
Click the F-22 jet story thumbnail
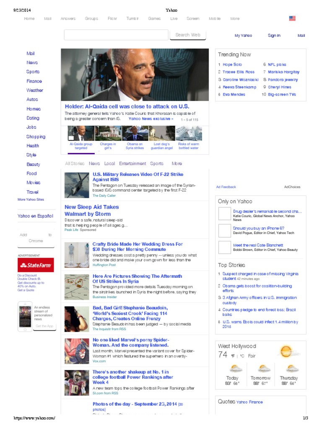(77, 185)
